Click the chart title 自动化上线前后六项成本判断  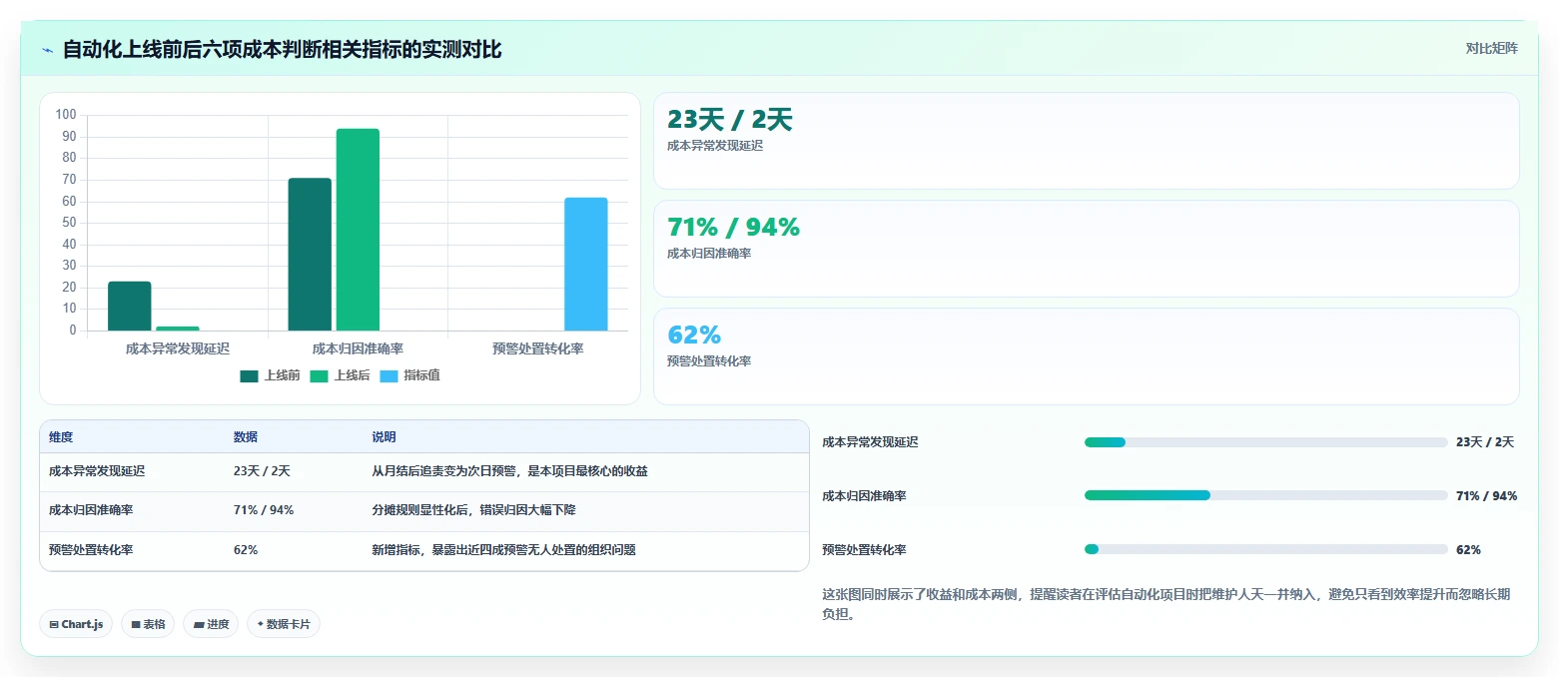pyautogui.click(x=282, y=49)
